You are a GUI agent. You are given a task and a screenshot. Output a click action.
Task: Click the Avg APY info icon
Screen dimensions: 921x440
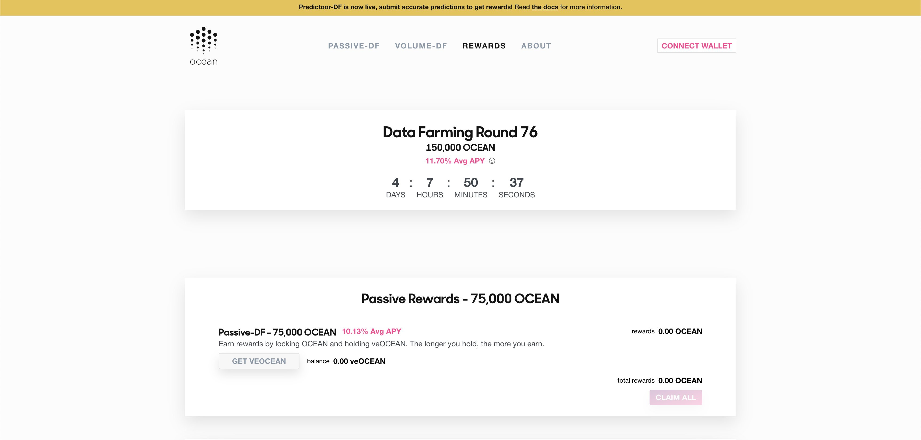coord(492,161)
